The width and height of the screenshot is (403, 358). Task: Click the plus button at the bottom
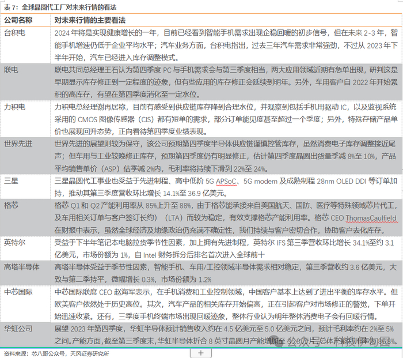(x=201, y=353)
